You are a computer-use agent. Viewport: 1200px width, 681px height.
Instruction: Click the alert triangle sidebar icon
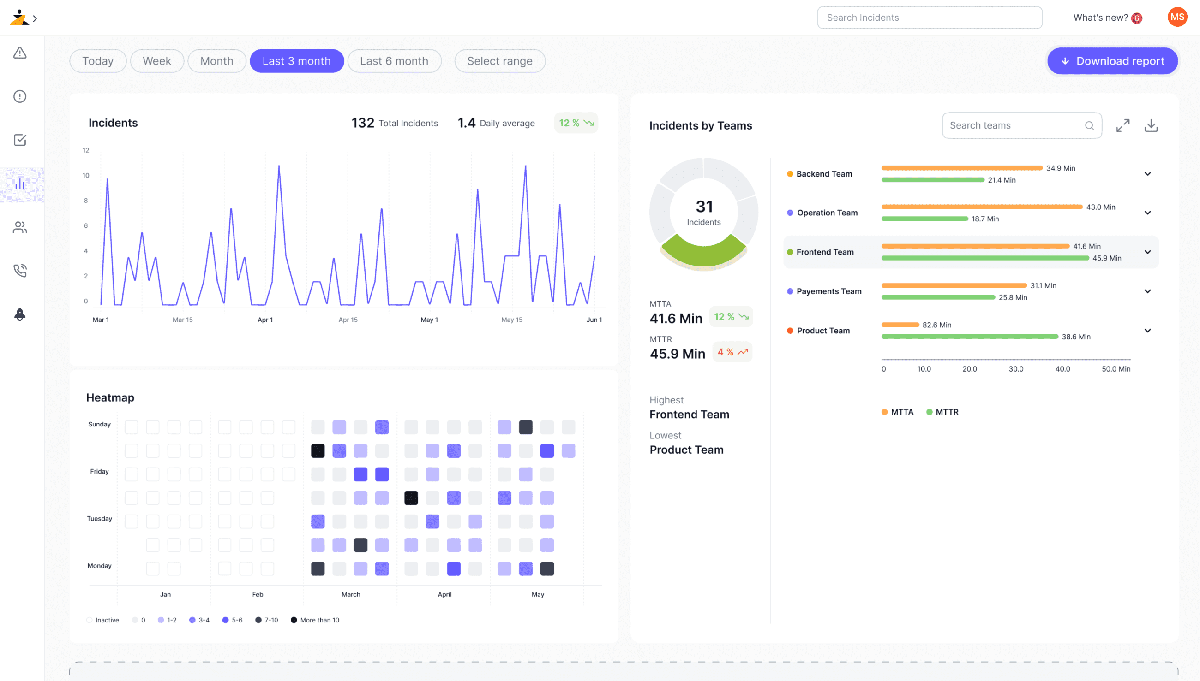(x=20, y=53)
